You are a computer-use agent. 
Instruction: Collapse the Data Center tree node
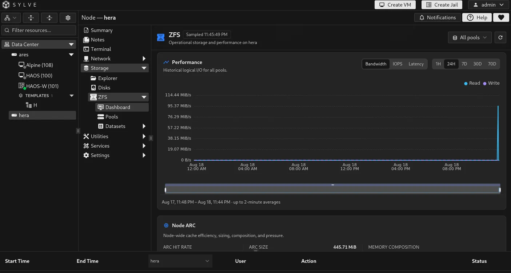[x=71, y=44]
